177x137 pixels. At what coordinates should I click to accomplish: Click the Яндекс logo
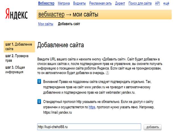(x=17, y=14)
